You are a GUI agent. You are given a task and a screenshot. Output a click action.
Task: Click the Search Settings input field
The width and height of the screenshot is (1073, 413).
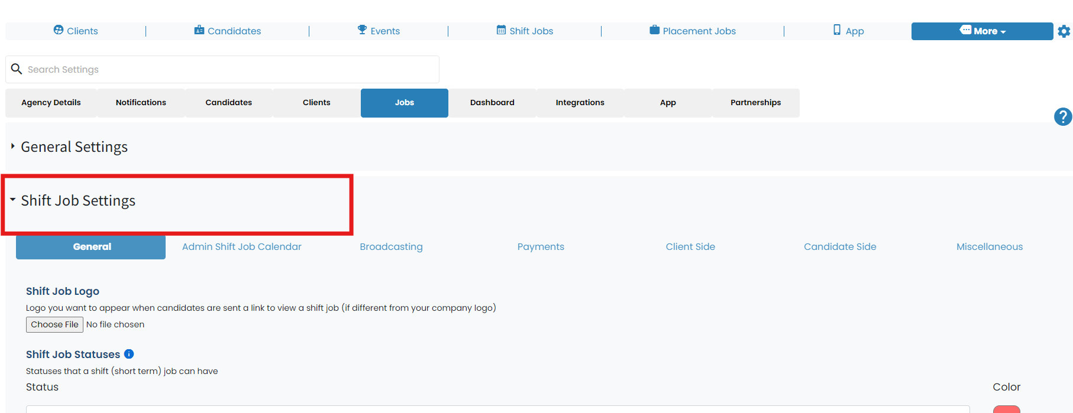(x=222, y=70)
